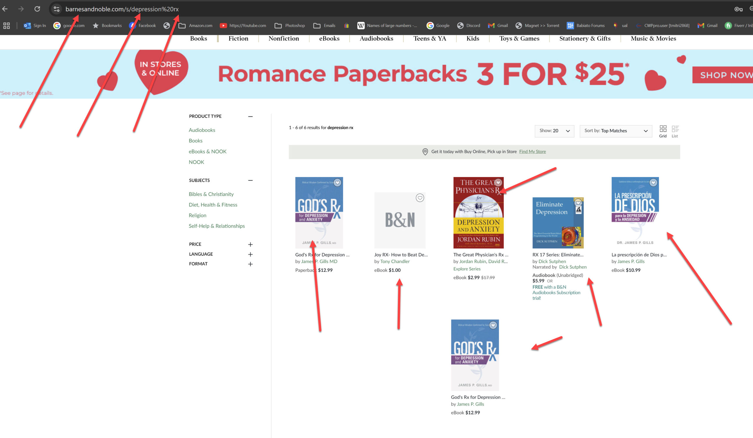The height and width of the screenshot is (438, 753).
Task: Open the Discord bookmark
Action: tap(469, 26)
